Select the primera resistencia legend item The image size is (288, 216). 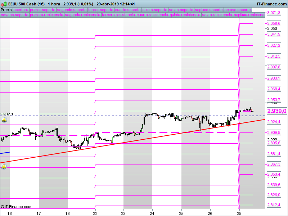pyautogui.click(x=46, y=15)
